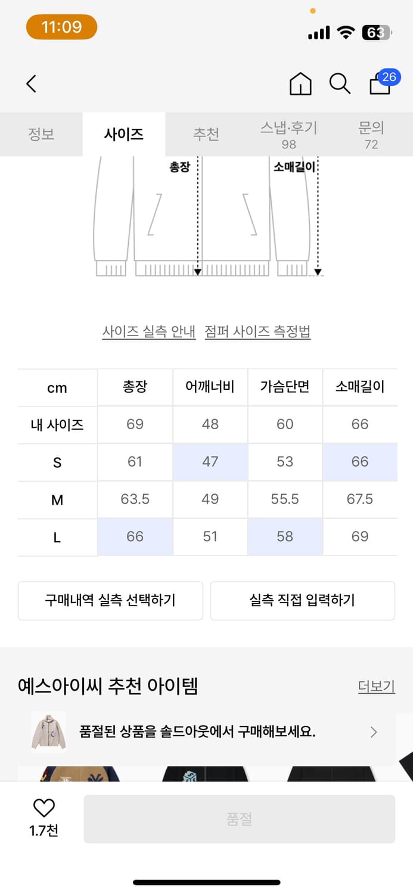Navigate back with the arrow icon
413x894 pixels.
pos(31,84)
